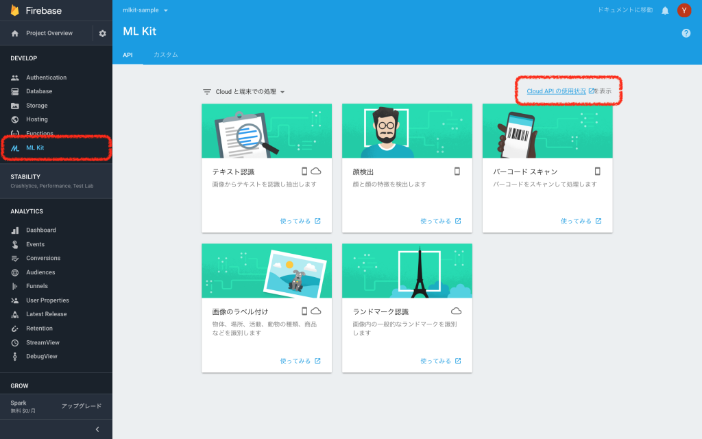Viewport: 702px width, 439px height.
Task: Click the help question mark icon
Action: tap(686, 33)
